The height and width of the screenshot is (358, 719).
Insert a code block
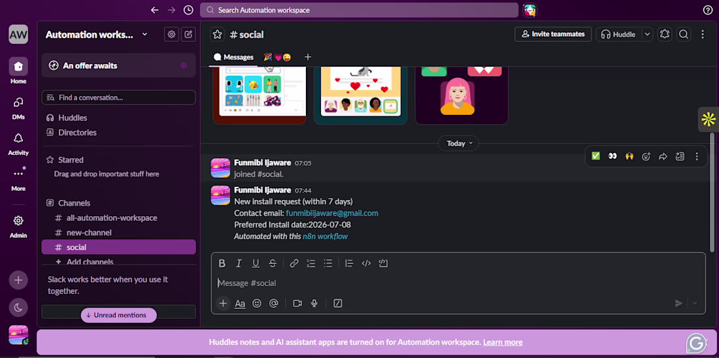pos(383,263)
